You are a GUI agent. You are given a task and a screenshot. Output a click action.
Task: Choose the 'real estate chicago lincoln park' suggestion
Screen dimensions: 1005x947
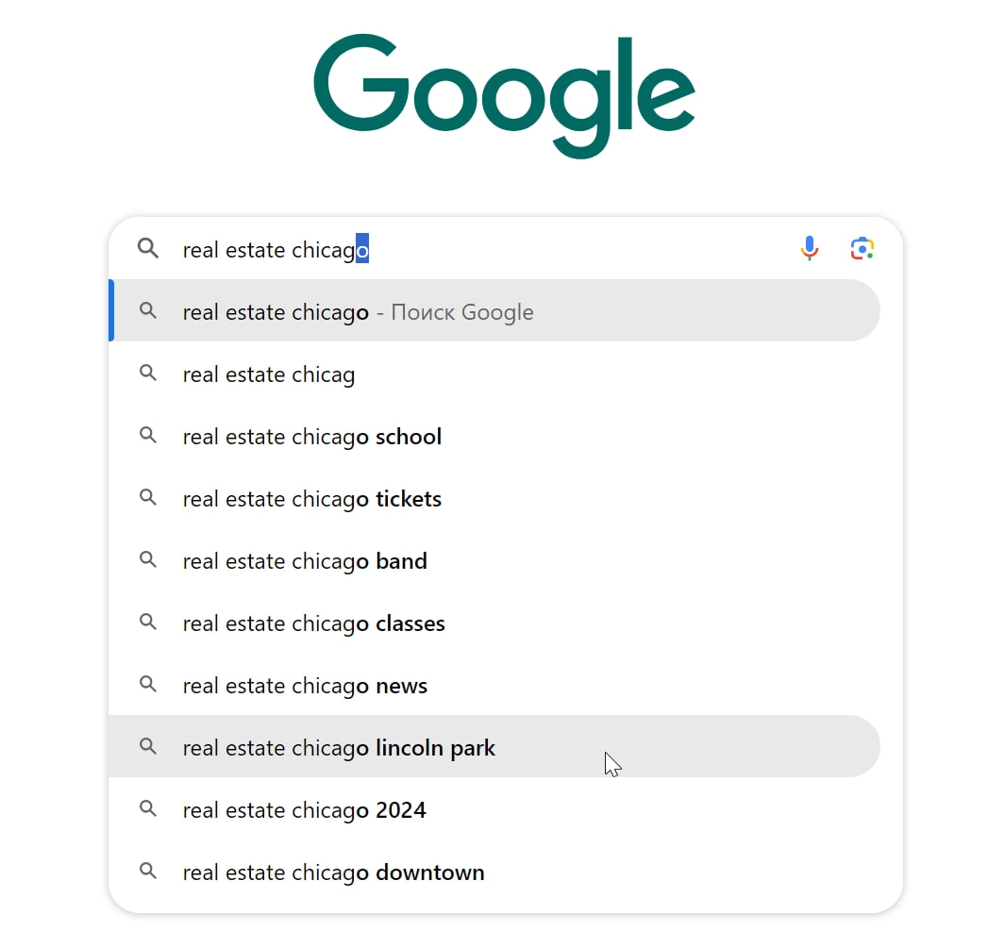[339, 747]
